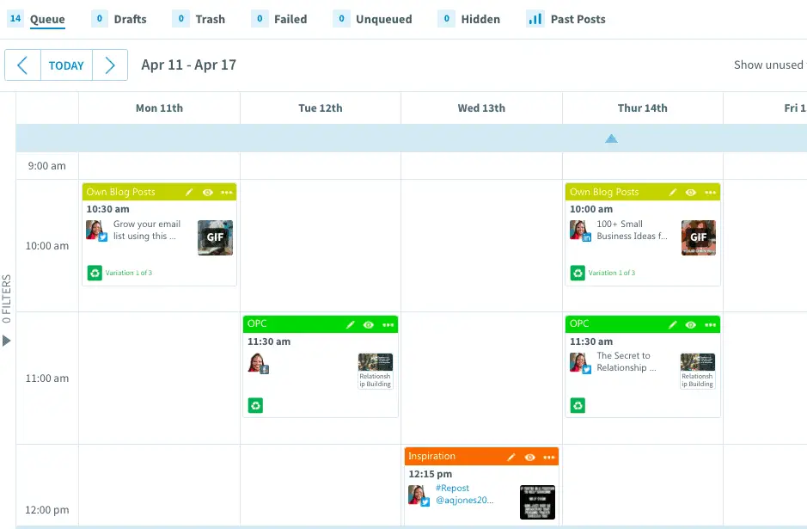Edit Thursday 10:00 am Own Blog Posts

(x=672, y=192)
